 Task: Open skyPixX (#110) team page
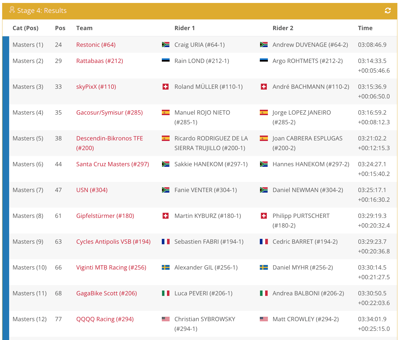(x=96, y=87)
